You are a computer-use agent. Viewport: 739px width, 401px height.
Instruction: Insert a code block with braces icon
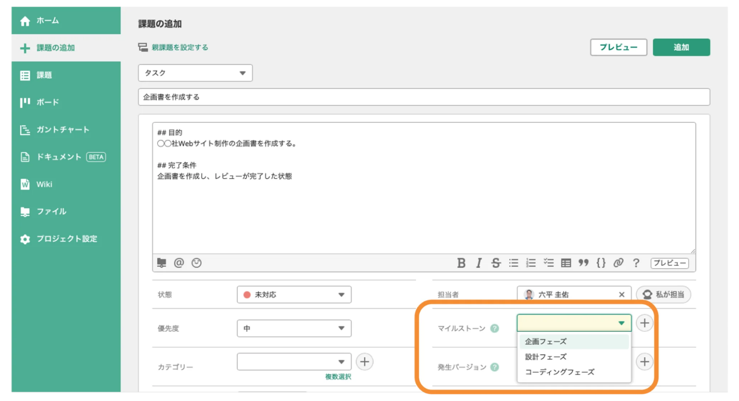point(601,263)
